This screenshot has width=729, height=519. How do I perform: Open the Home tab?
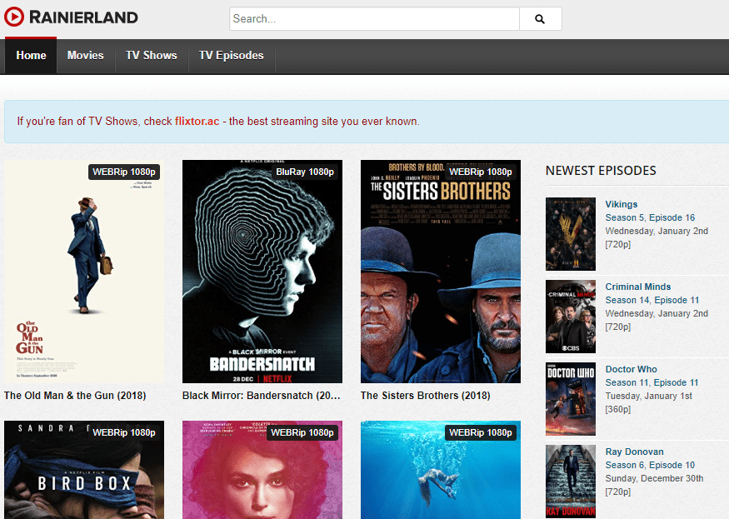[31, 55]
